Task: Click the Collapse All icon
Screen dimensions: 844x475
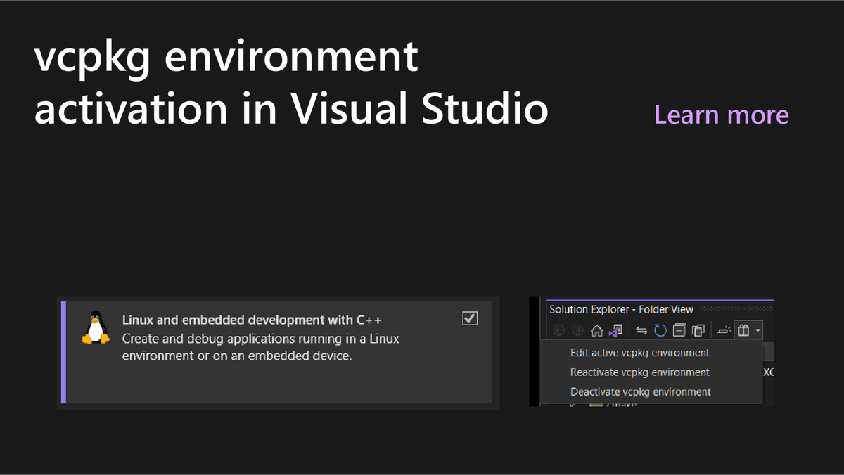Action: coord(679,330)
